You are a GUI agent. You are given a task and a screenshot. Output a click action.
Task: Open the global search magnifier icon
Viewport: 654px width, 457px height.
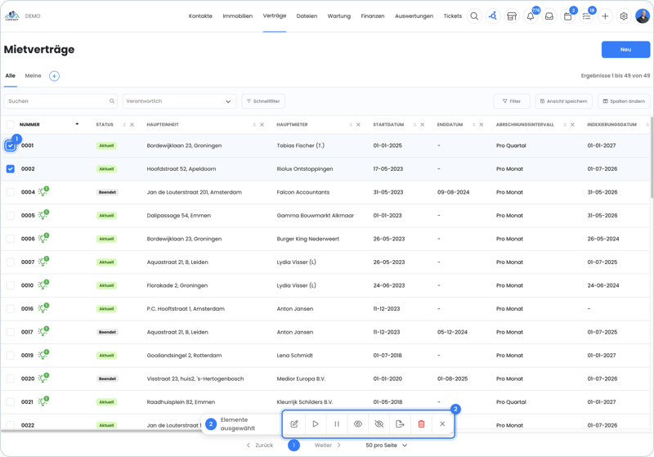tap(474, 16)
